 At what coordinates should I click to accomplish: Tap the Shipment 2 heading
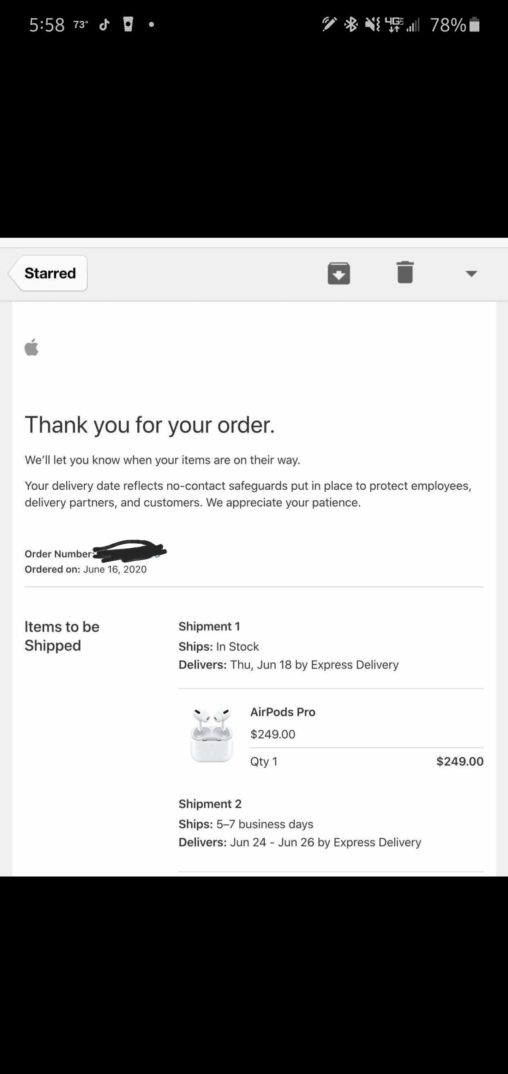[x=210, y=804]
